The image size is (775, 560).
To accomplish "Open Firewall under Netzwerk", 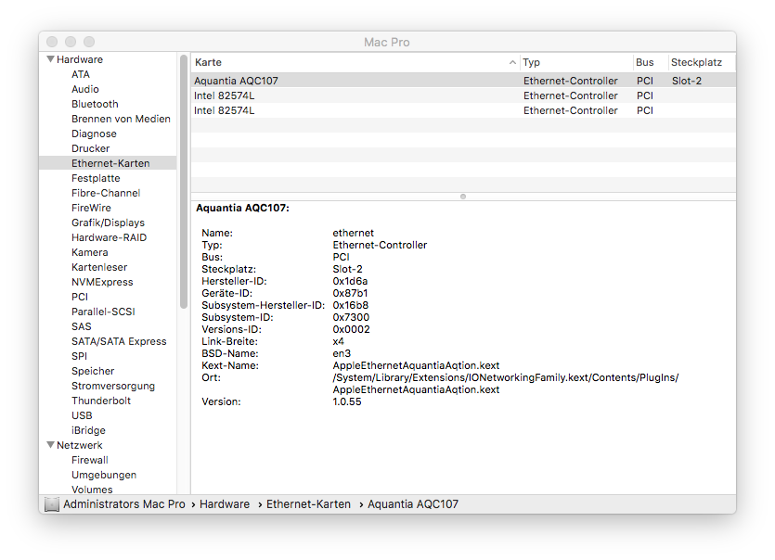I will (x=90, y=459).
